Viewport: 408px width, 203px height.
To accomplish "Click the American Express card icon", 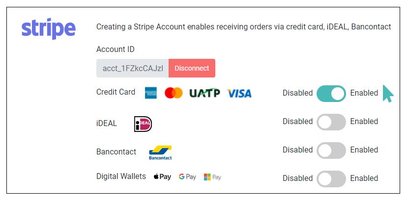I will pyautogui.click(x=151, y=93).
